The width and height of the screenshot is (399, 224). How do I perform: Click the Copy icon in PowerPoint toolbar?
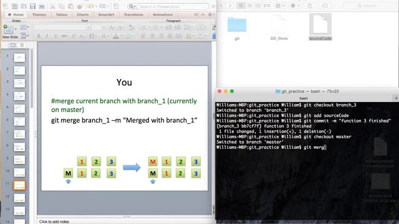tap(62, 6)
